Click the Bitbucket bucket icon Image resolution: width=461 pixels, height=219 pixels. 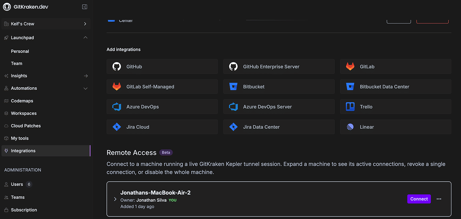233,86
